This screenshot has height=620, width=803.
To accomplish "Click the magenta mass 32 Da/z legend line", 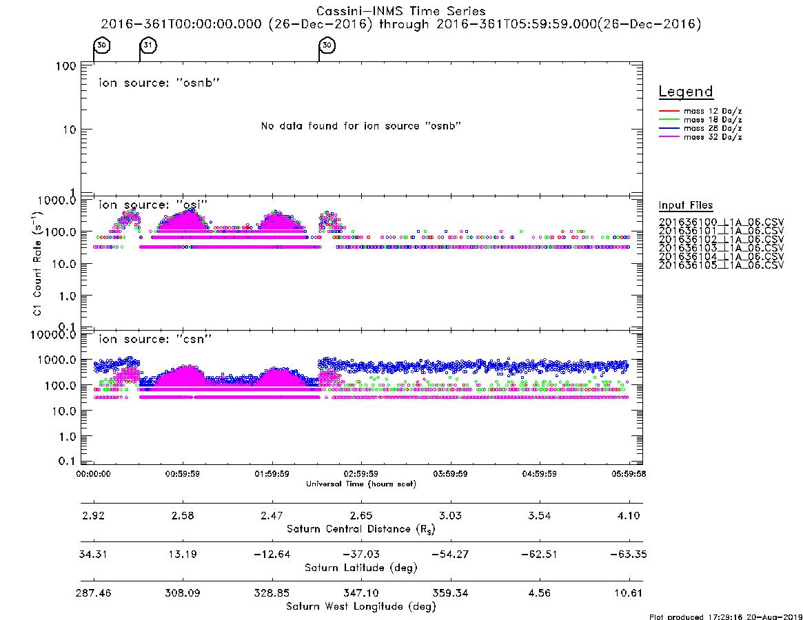I will pyautogui.click(x=669, y=137).
